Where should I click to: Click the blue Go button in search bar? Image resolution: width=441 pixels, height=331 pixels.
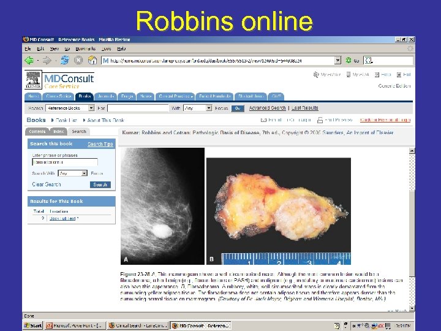coord(238,108)
